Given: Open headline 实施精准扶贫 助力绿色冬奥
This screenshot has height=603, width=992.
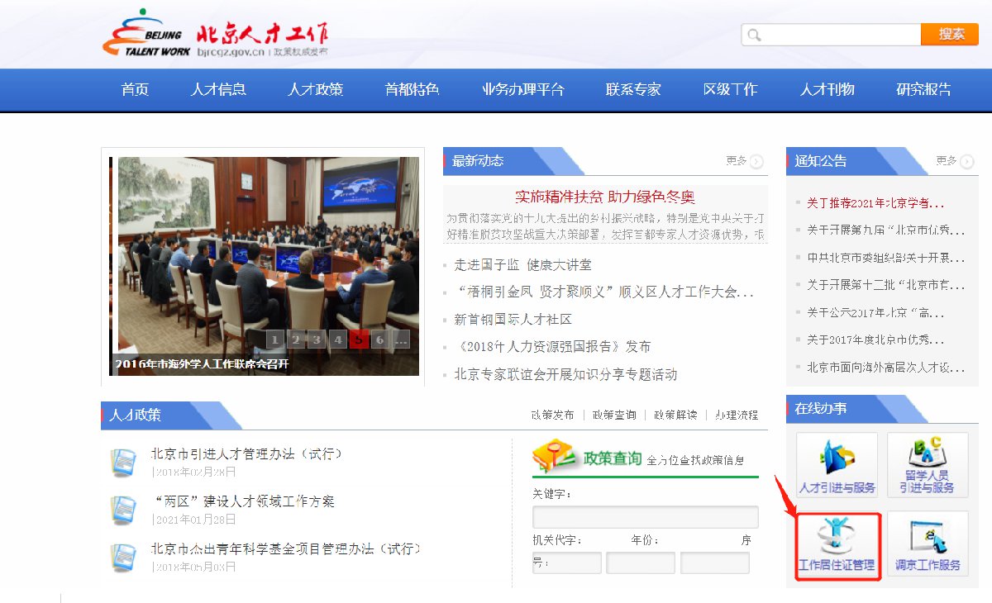Looking at the screenshot, I should (x=605, y=197).
